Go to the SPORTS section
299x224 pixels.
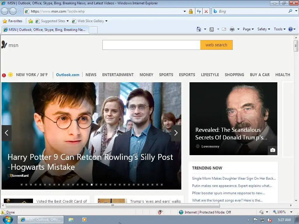click(166, 75)
